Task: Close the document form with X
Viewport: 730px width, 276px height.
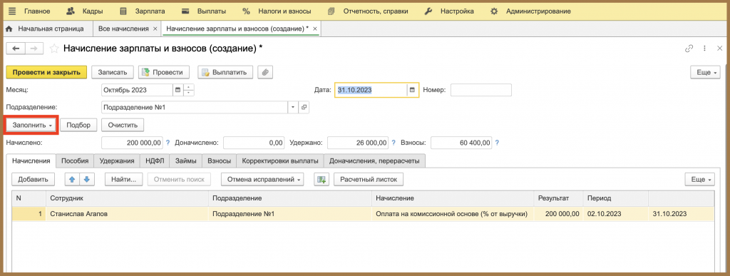Action: (720, 48)
